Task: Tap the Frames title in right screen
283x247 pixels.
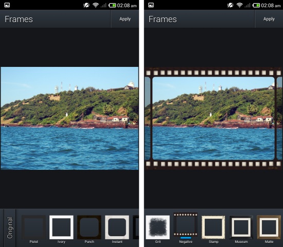Action: click(163, 20)
